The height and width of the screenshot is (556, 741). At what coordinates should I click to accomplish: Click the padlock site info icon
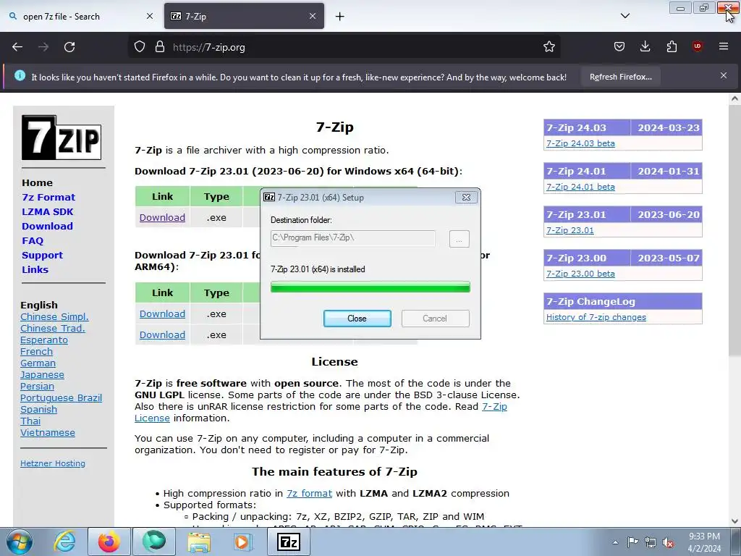pyautogui.click(x=160, y=47)
